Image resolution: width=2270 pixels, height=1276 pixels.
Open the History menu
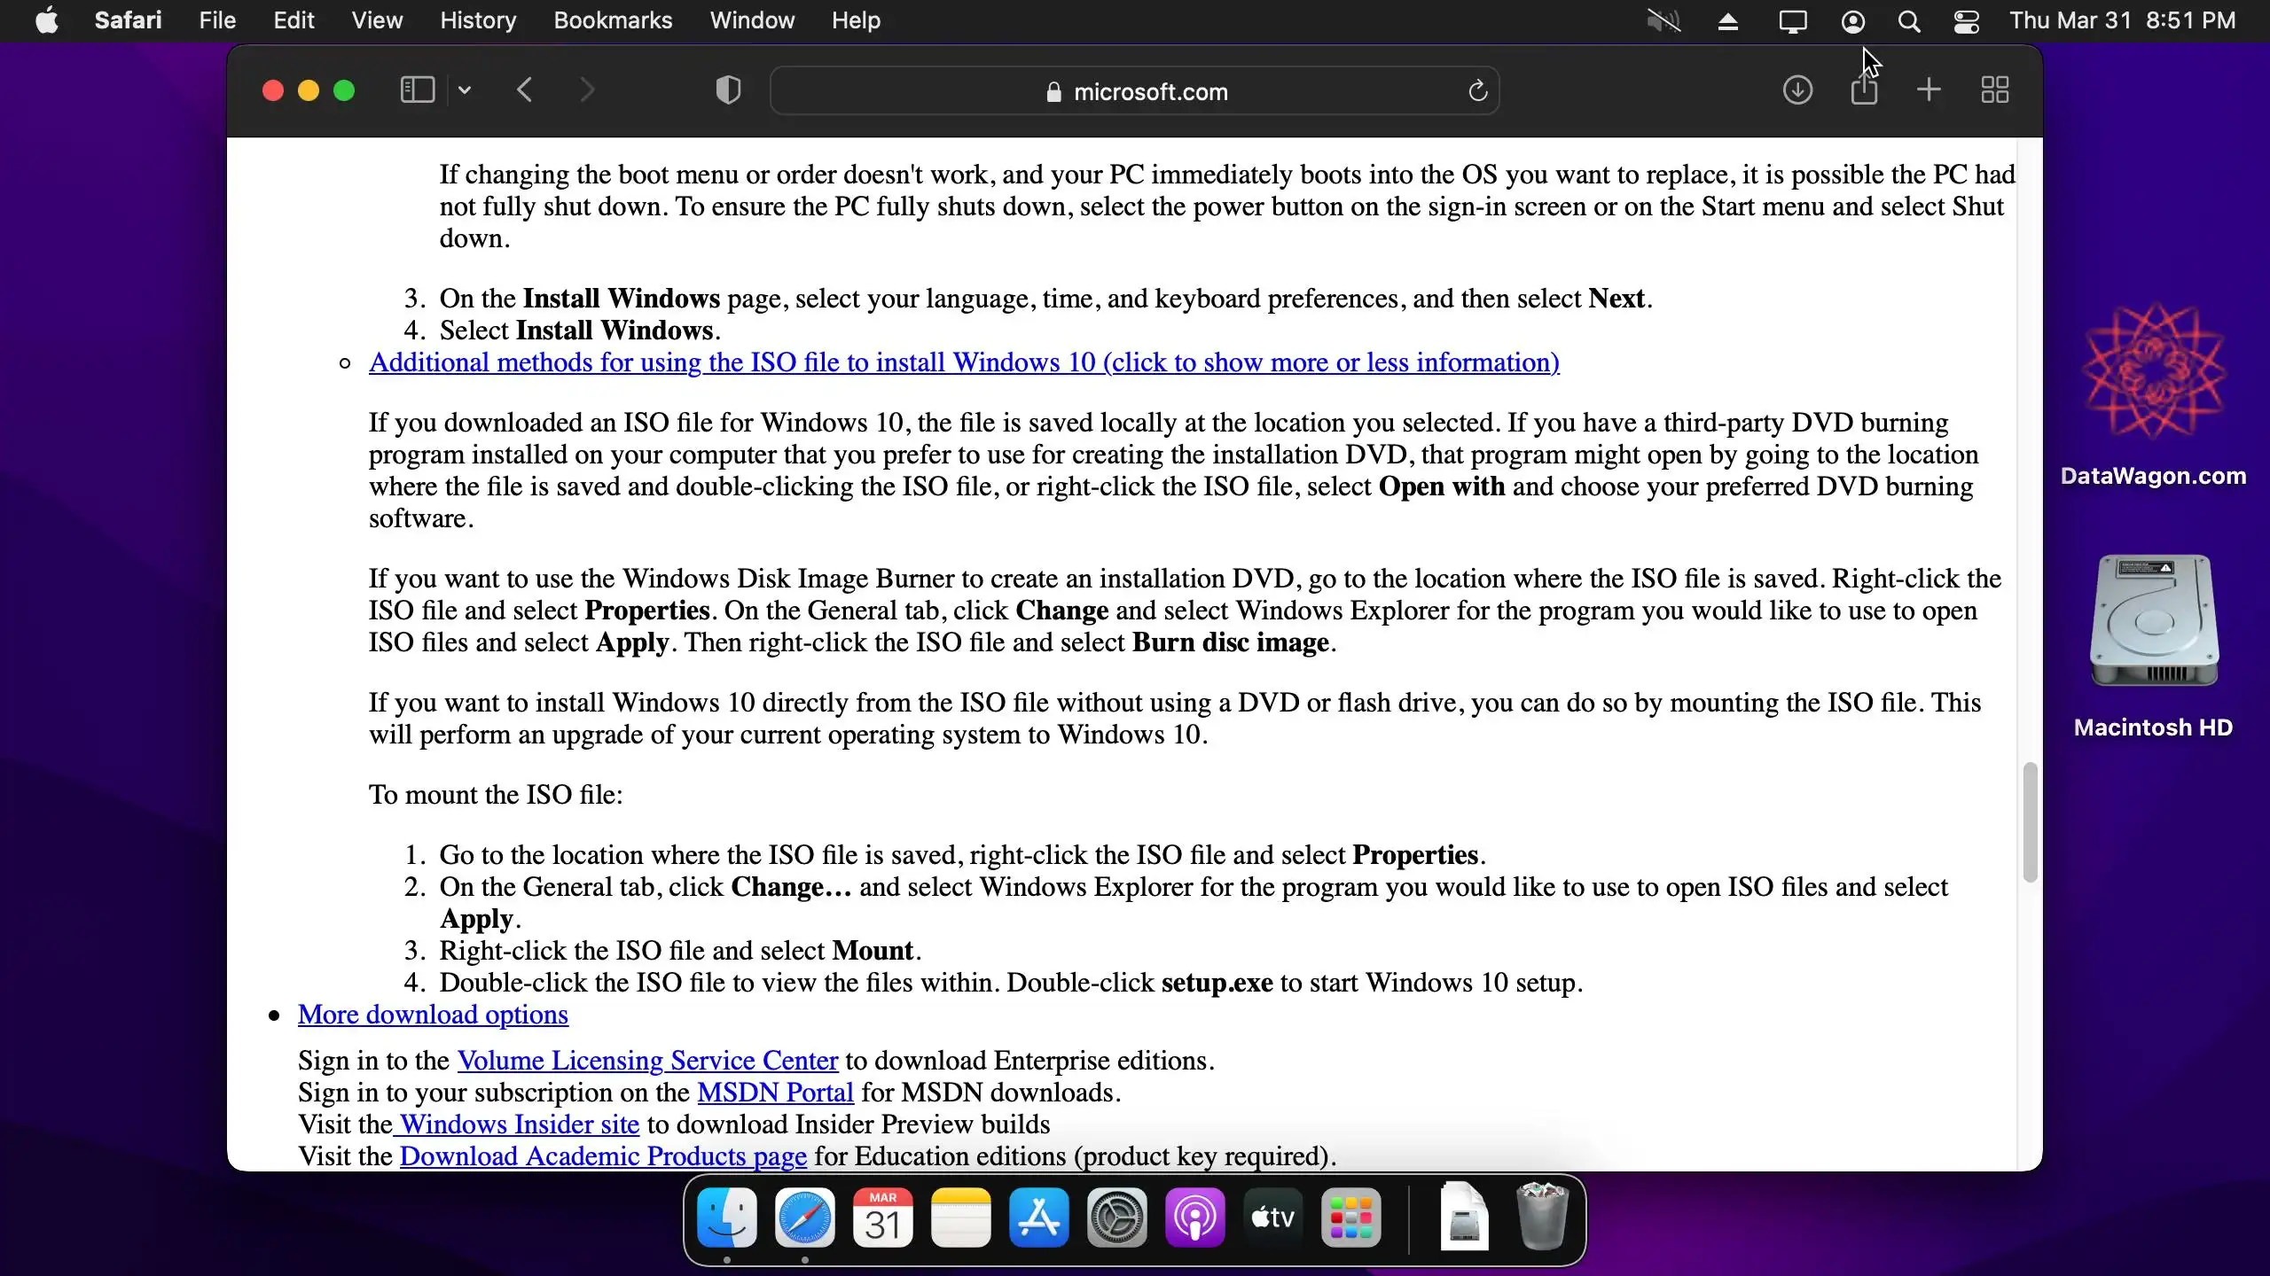point(478,20)
